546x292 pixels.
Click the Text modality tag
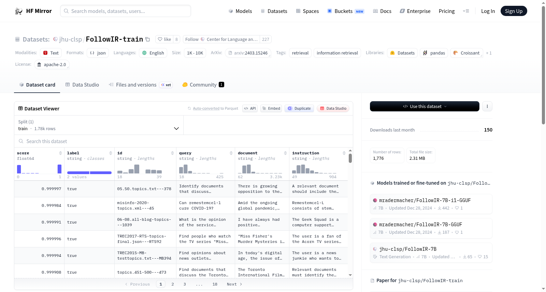(x=51, y=53)
